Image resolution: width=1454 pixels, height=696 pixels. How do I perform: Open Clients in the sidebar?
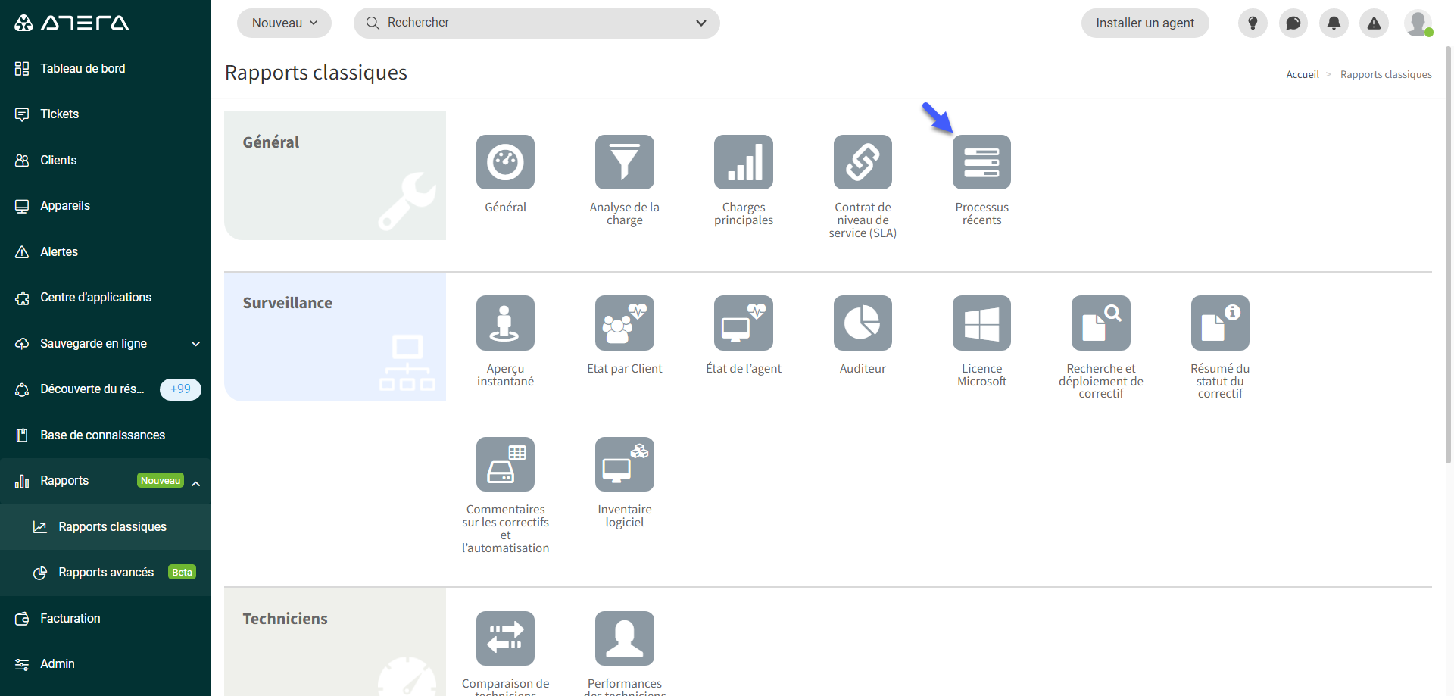(105, 160)
